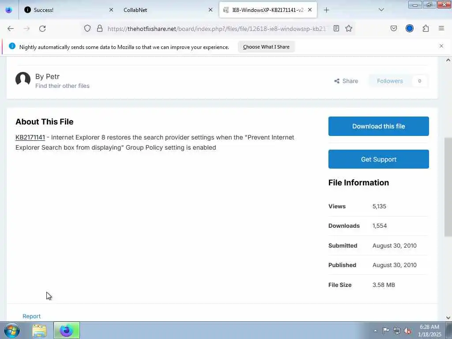Select the IE8-WindowsXP-KB2171141 tab

tap(268, 10)
